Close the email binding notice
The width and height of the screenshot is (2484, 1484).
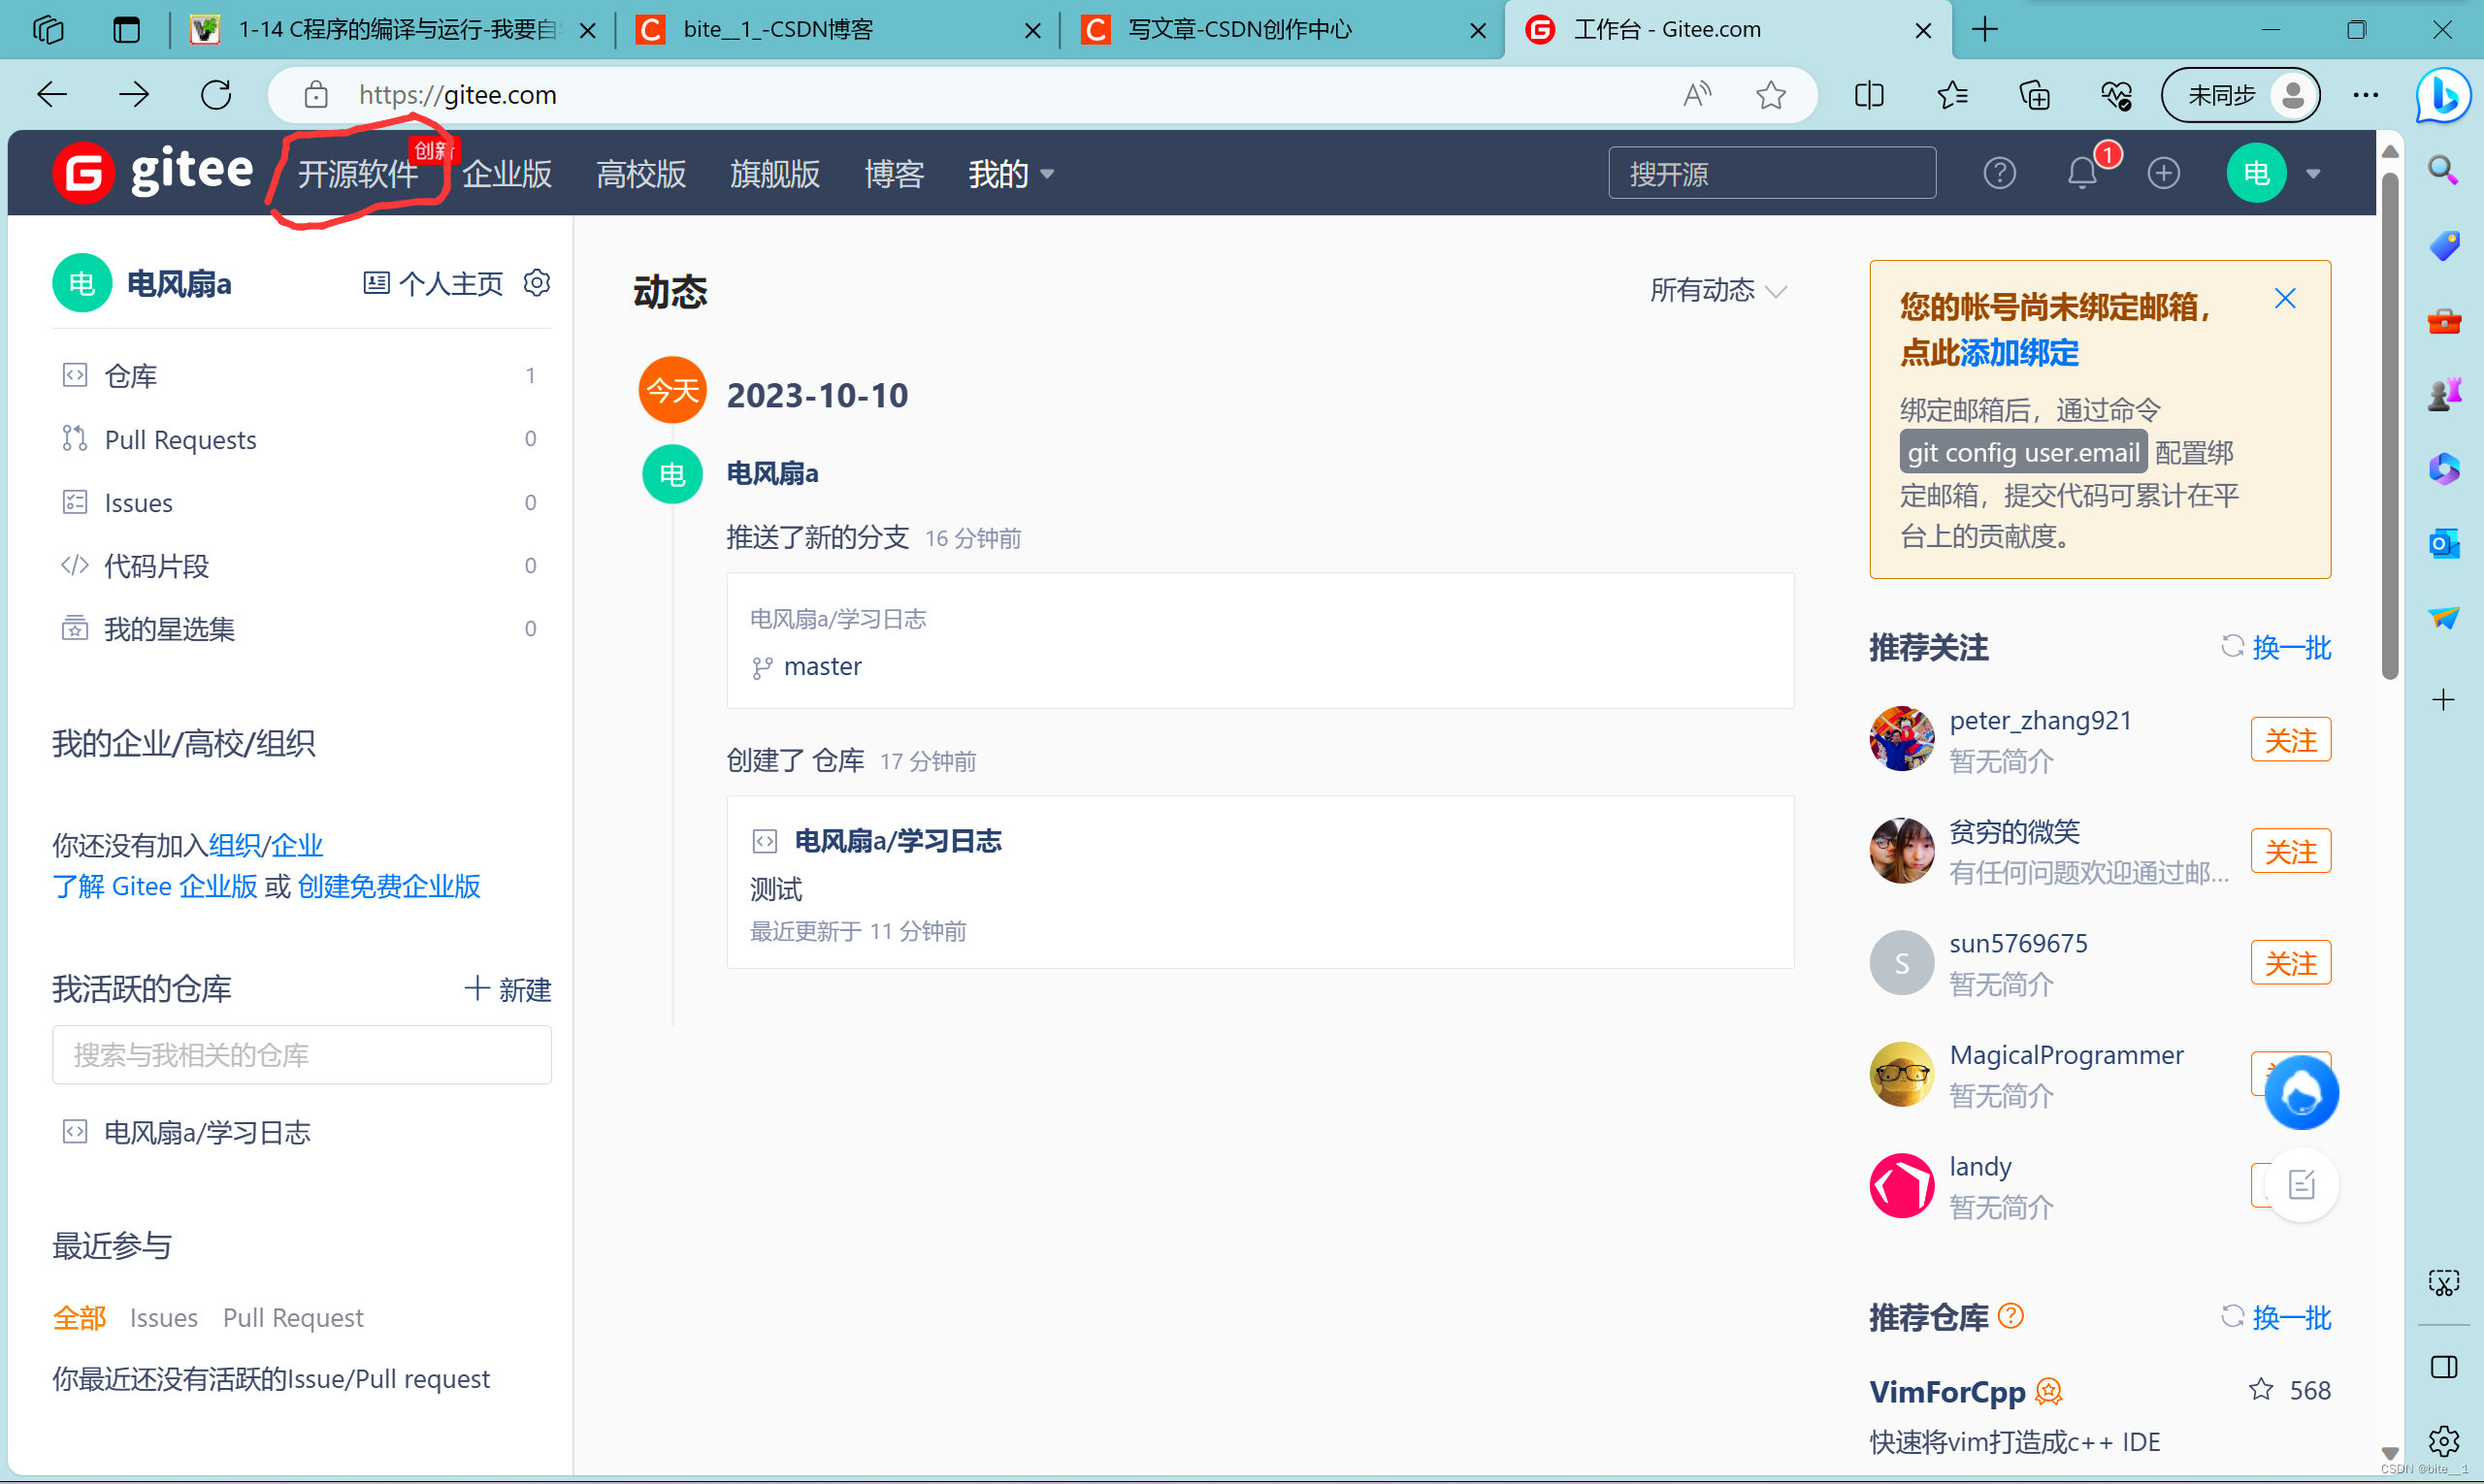[x=2284, y=298]
